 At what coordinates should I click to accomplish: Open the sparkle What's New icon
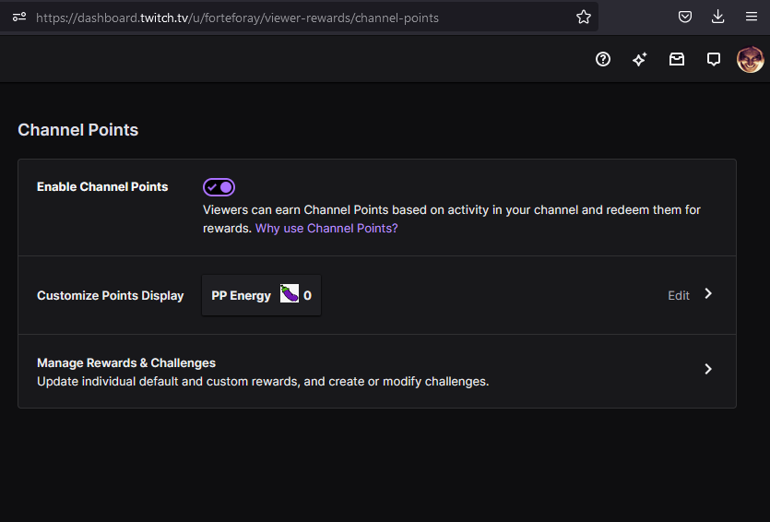click(x=639, y=59)
